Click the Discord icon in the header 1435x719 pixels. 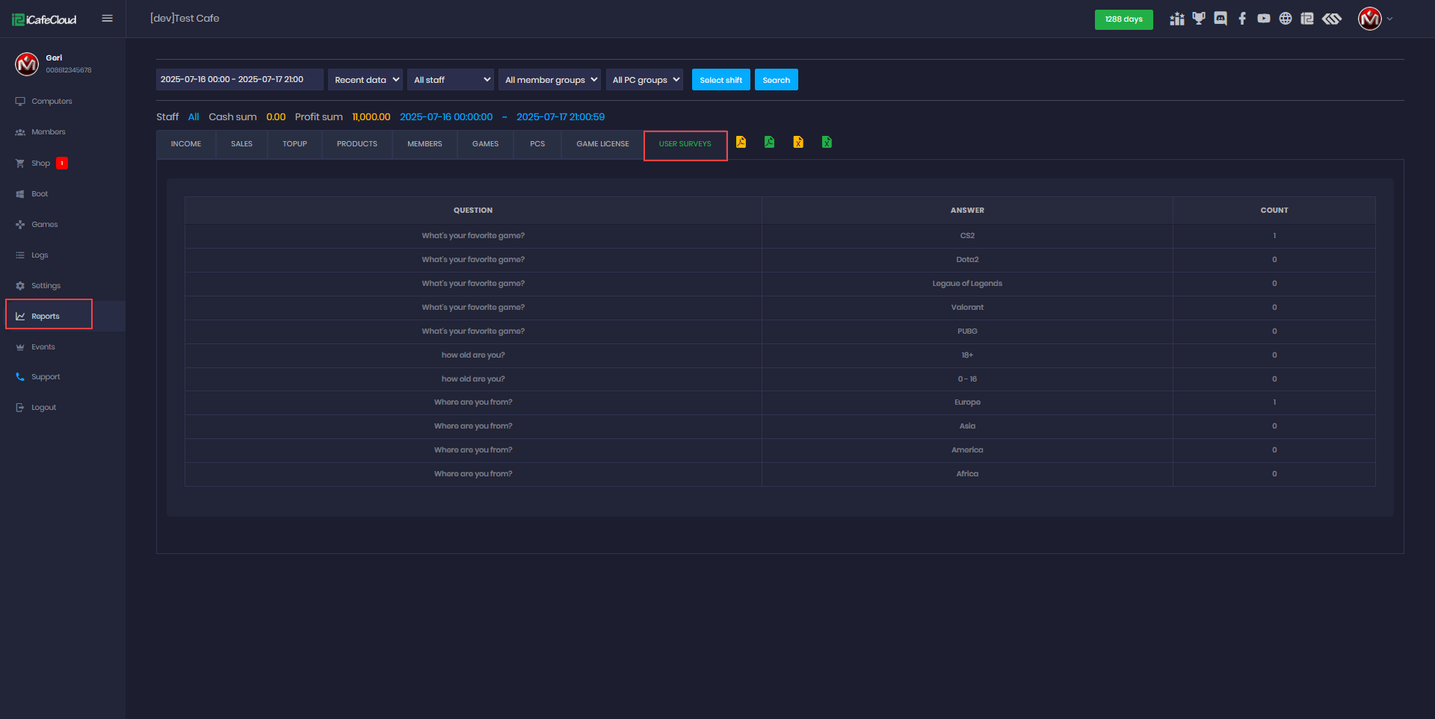pyautogui.click(x=1220, y=19)
